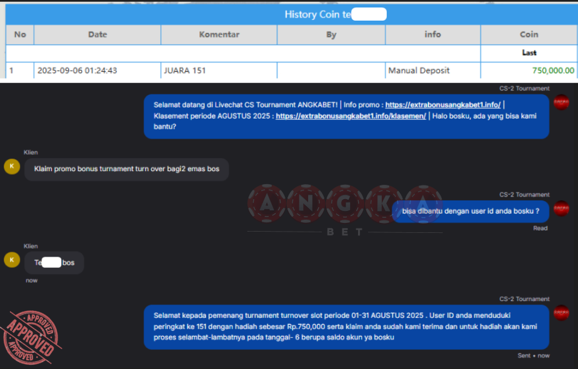Click the info column header
This screenshot has height=369, width=578.
(433, 34)
